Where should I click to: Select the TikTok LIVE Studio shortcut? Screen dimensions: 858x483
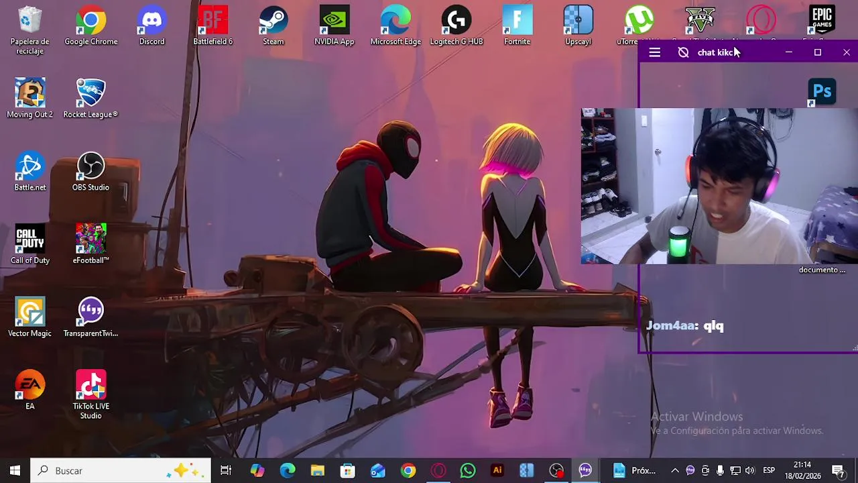click(90, 396)
